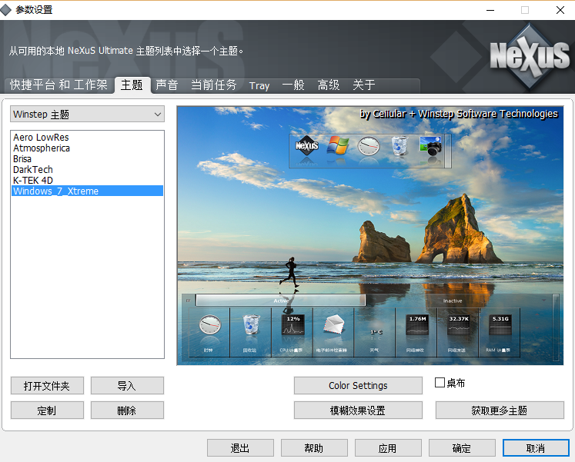Click NeXuS icon in preview dock
The width and height of the screenshot is (575, 462).
pyautogui.click(x=307, y=146)
